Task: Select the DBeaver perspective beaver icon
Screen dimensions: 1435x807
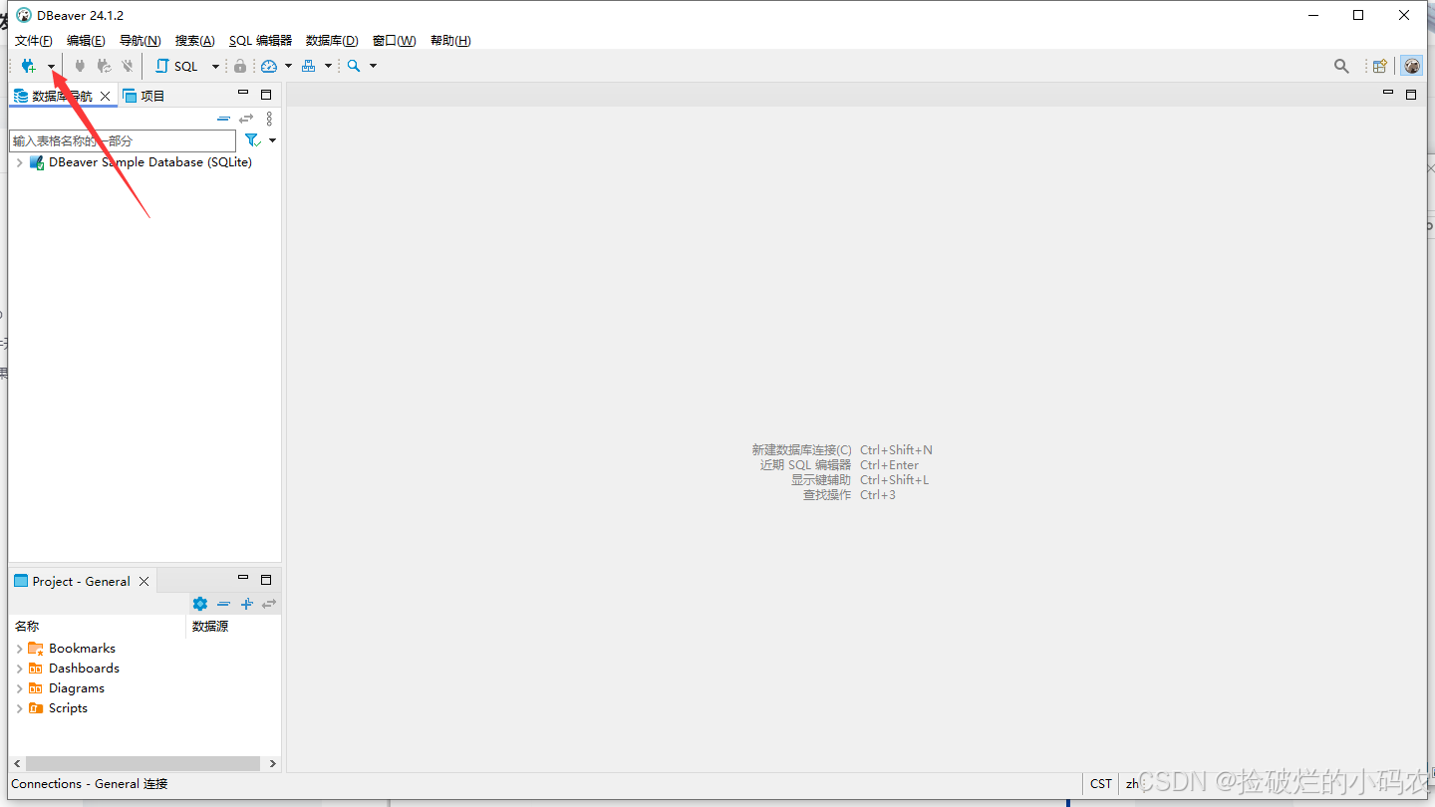Action: pos(1412,66)
